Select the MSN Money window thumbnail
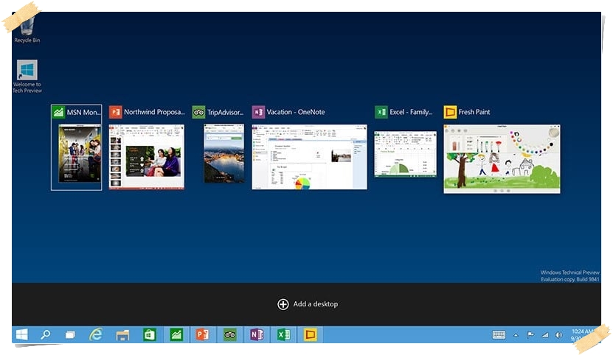Viewport: 613px width, 355px height. (x=80, y=153)
